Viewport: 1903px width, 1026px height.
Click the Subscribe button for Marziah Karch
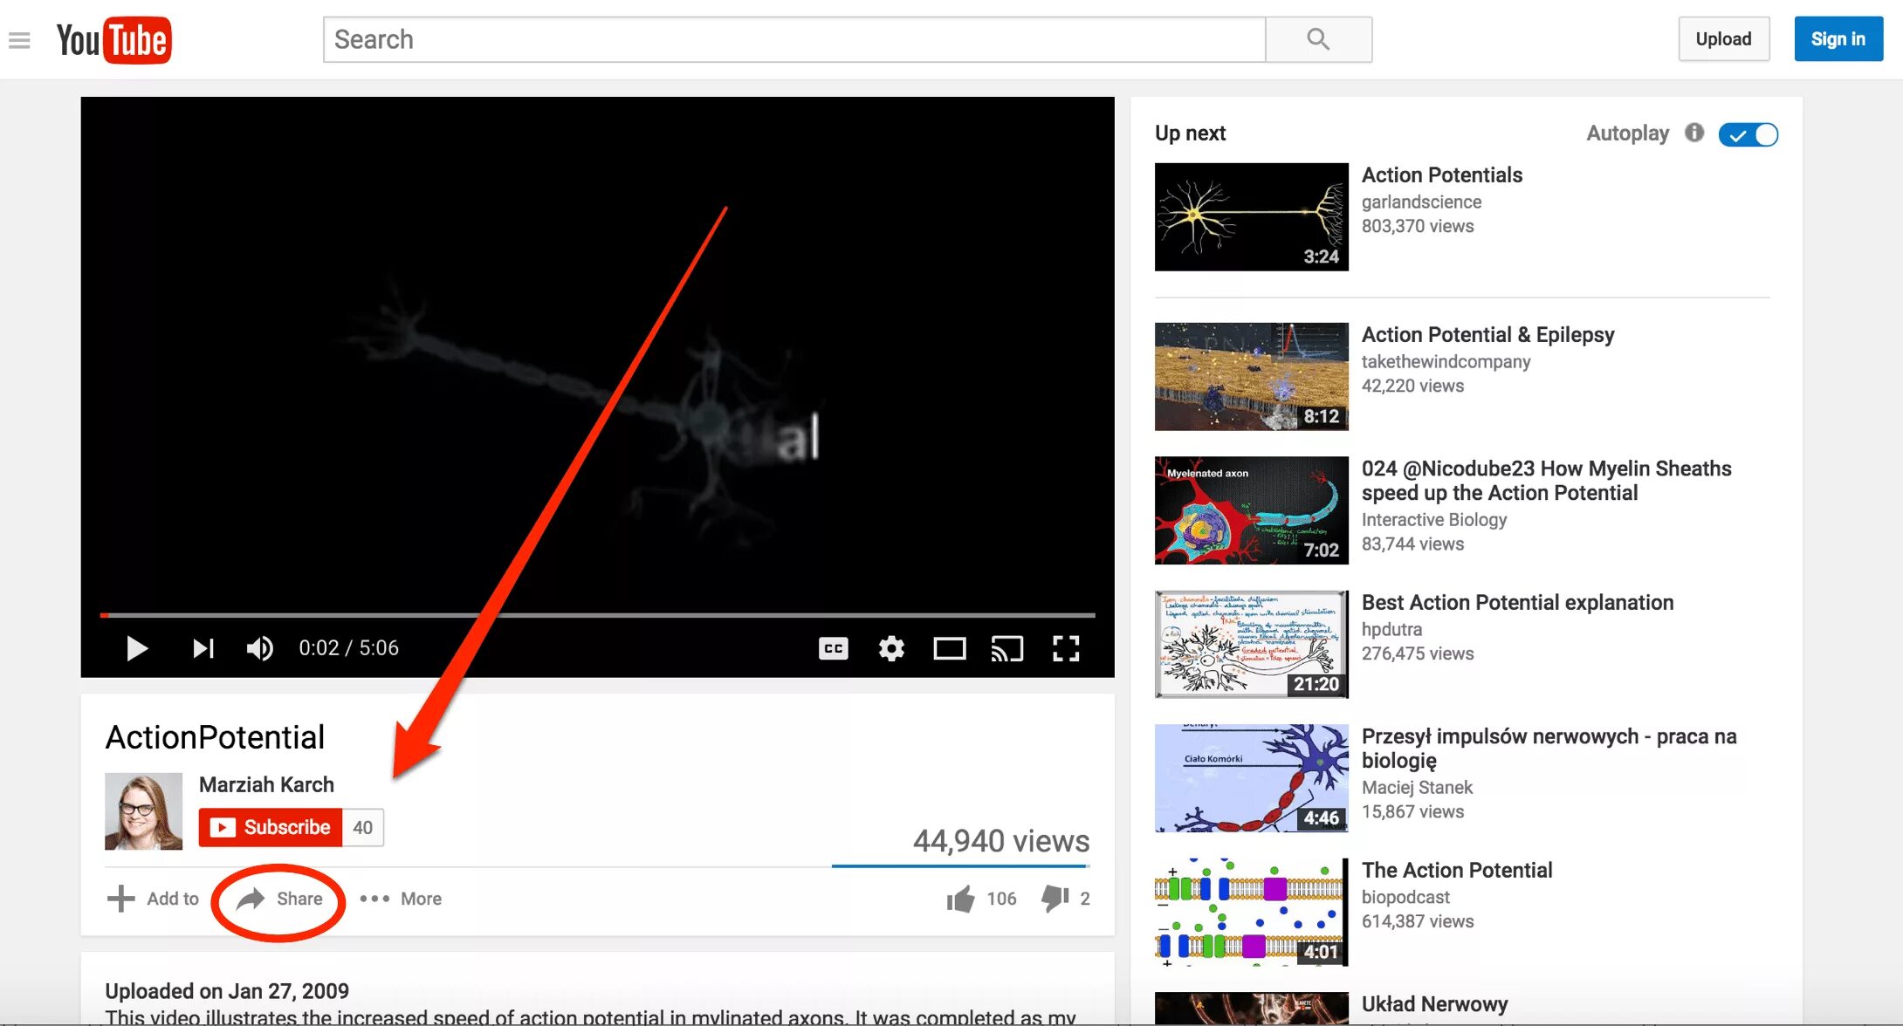click(271, 826)
